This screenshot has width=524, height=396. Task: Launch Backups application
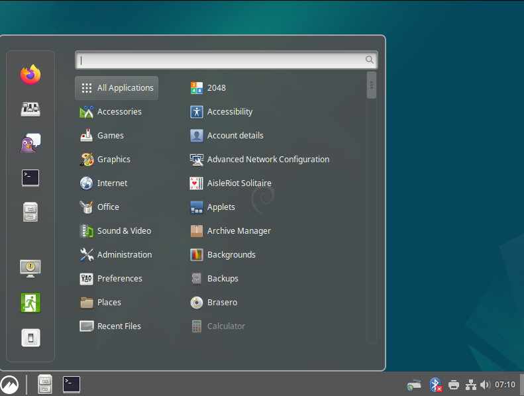click(214, 279)
